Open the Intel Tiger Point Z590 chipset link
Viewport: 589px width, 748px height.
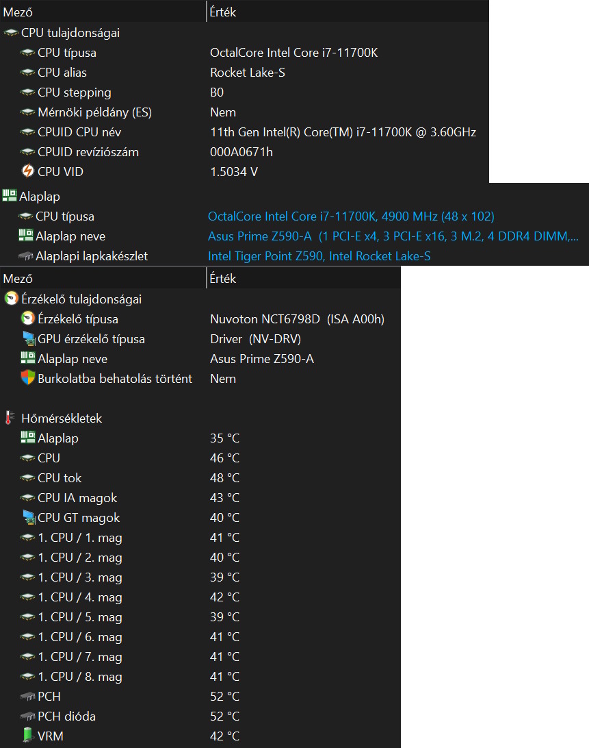(x=319, y=256)
